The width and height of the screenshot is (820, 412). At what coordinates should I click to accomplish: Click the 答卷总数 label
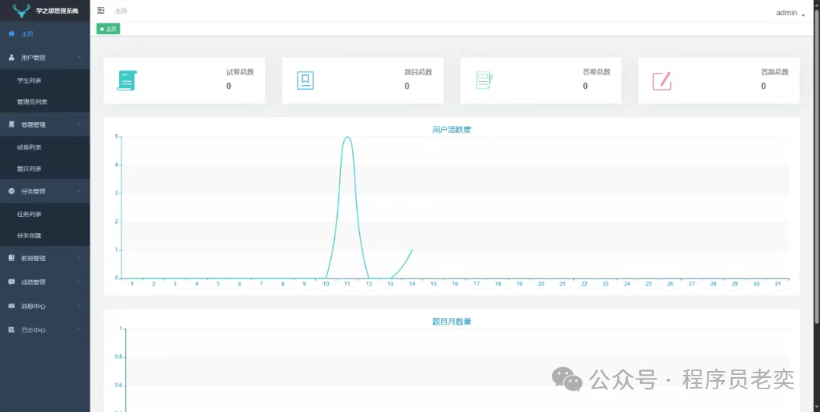coord(597,72)
